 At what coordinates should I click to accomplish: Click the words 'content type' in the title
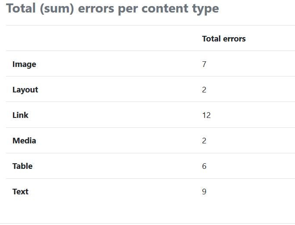click(x=180, y=9)
